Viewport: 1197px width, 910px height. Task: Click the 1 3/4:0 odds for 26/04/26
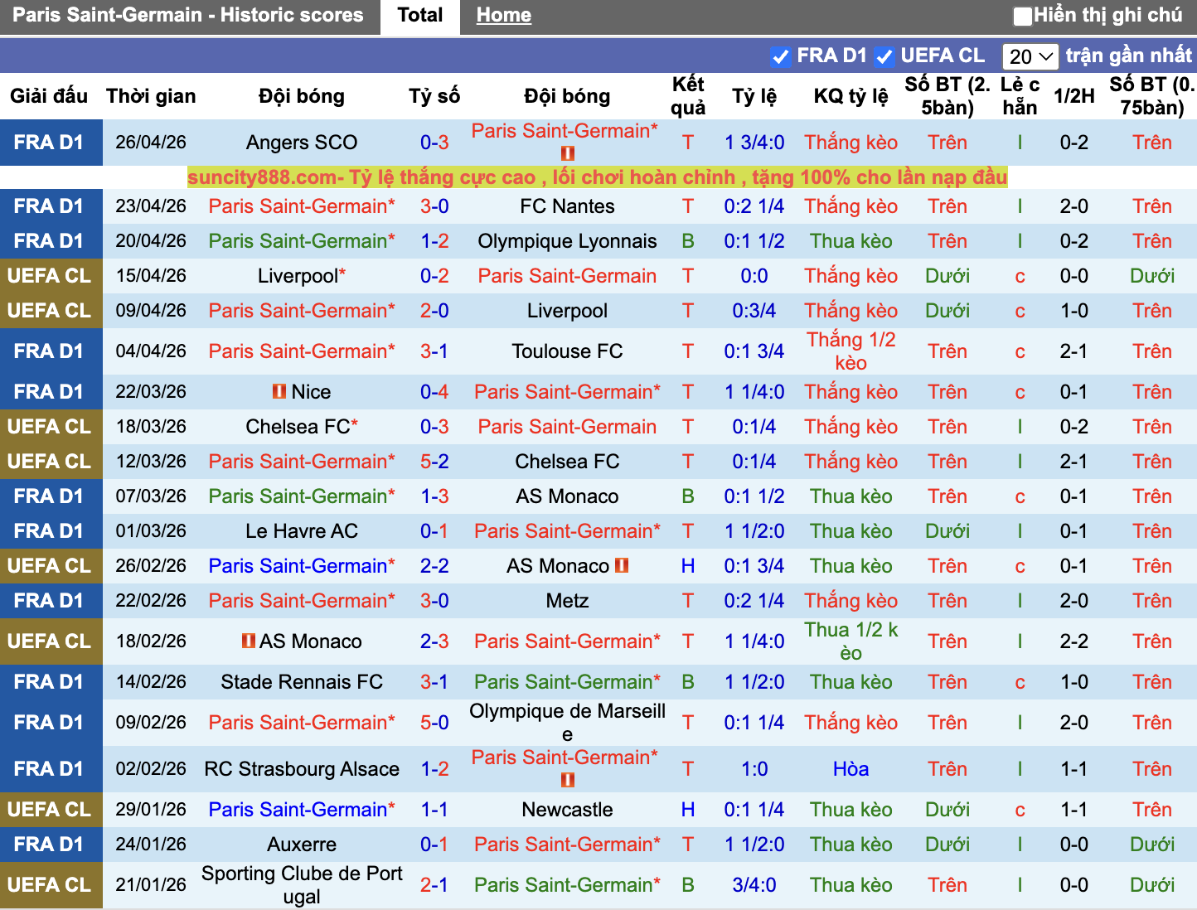point(754,143)
